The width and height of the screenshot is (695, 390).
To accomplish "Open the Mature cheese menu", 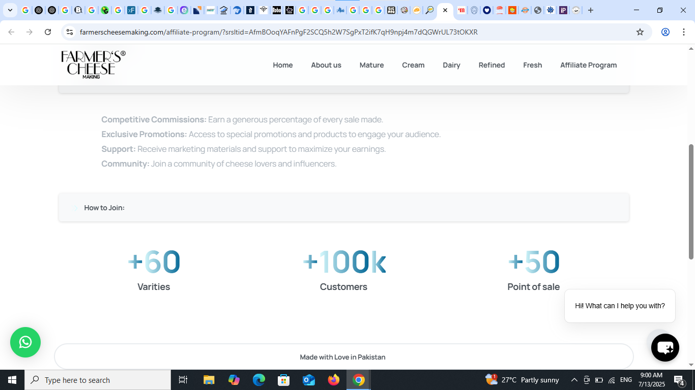I will pyautogui.click(x=371, y=65).
